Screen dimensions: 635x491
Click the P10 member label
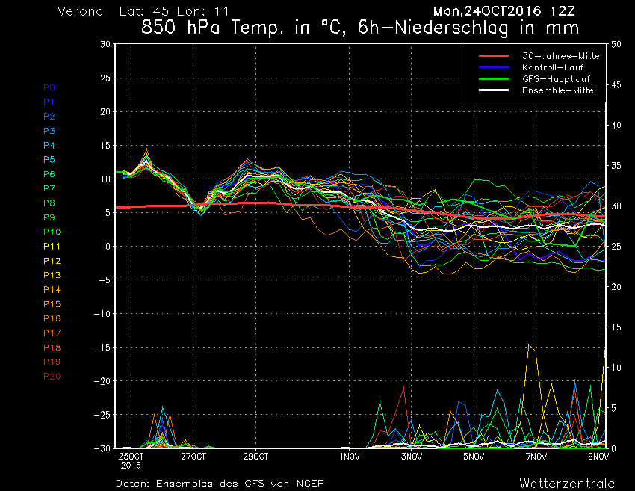(x=52, y=232)
